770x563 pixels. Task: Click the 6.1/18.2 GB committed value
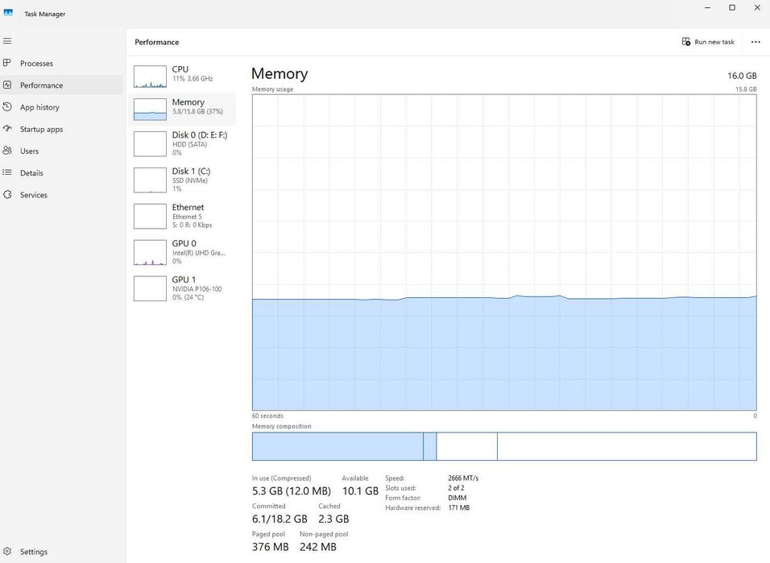[279, 519]
